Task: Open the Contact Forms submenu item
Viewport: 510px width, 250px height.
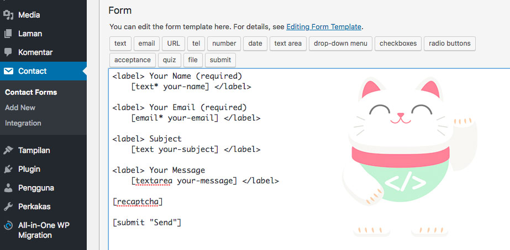Action: [31, 93]
